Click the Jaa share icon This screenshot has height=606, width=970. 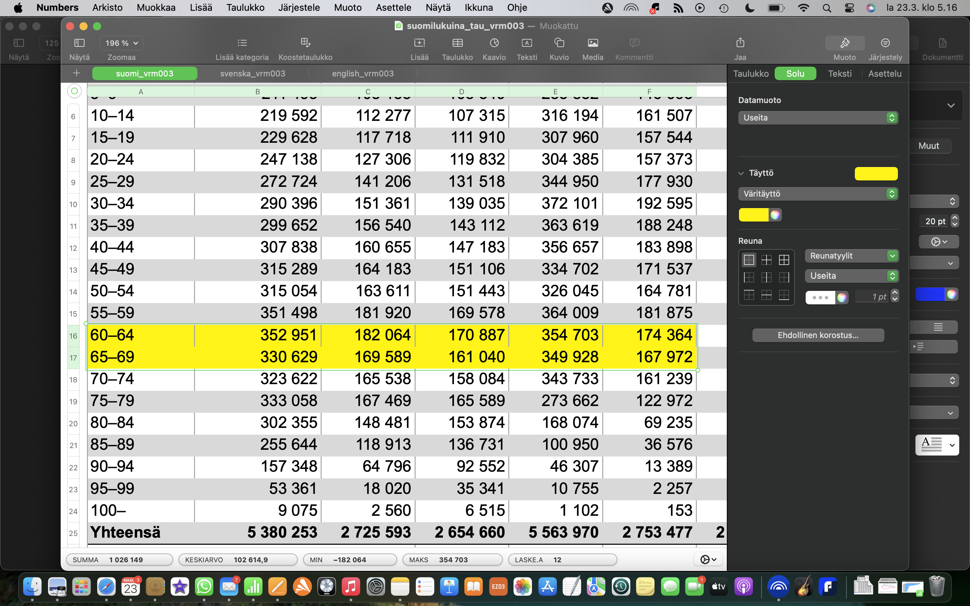pyautogui.click(x=740, y=43)
